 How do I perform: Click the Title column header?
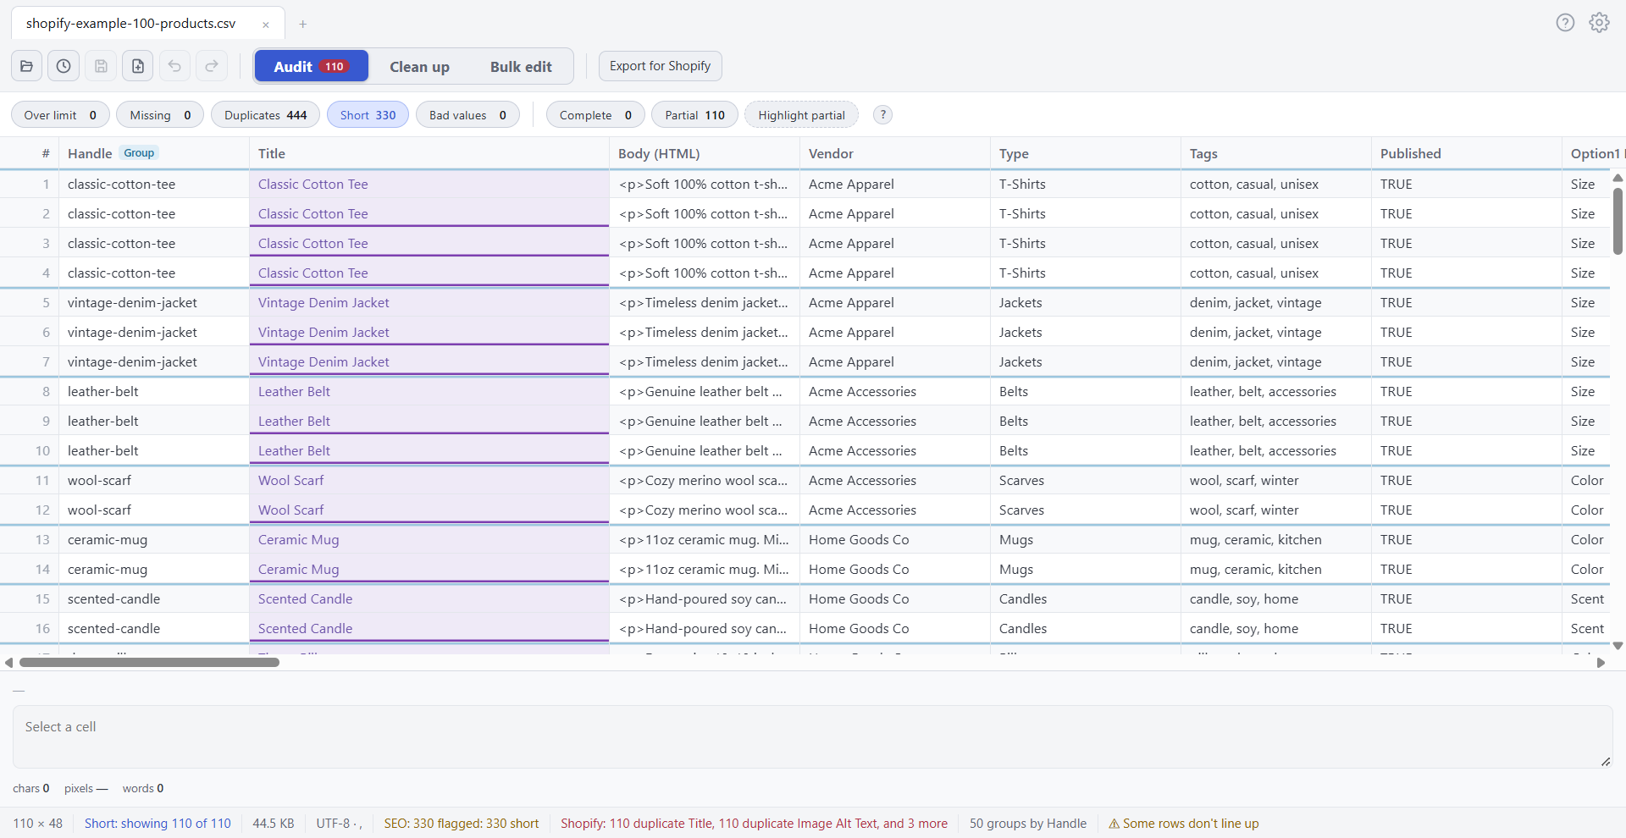click(x=429, y=153)
